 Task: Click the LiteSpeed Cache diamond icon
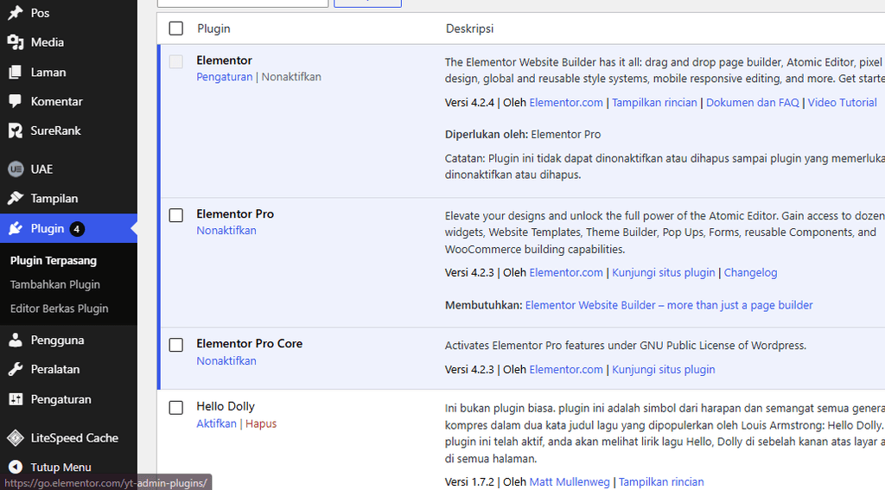click(x=16, y=437)
